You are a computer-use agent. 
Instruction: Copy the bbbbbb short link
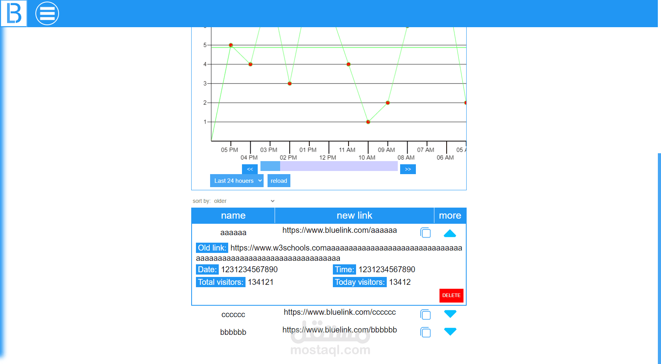point(425,332)
